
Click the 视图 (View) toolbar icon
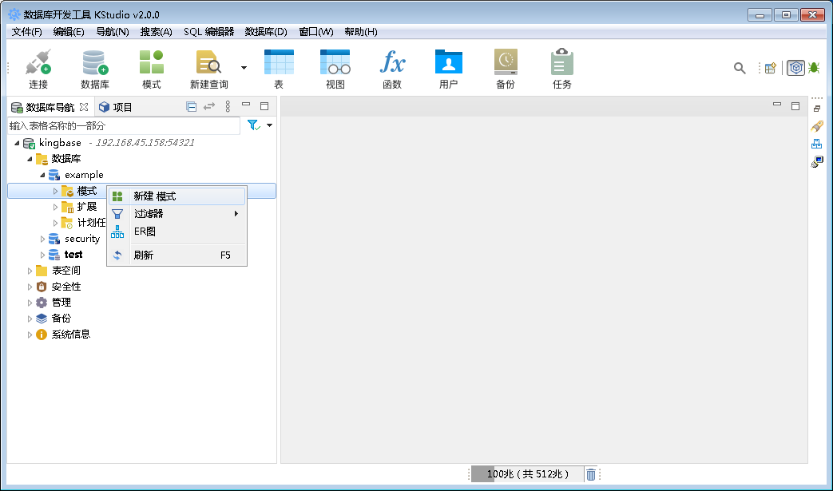(335, 68)
